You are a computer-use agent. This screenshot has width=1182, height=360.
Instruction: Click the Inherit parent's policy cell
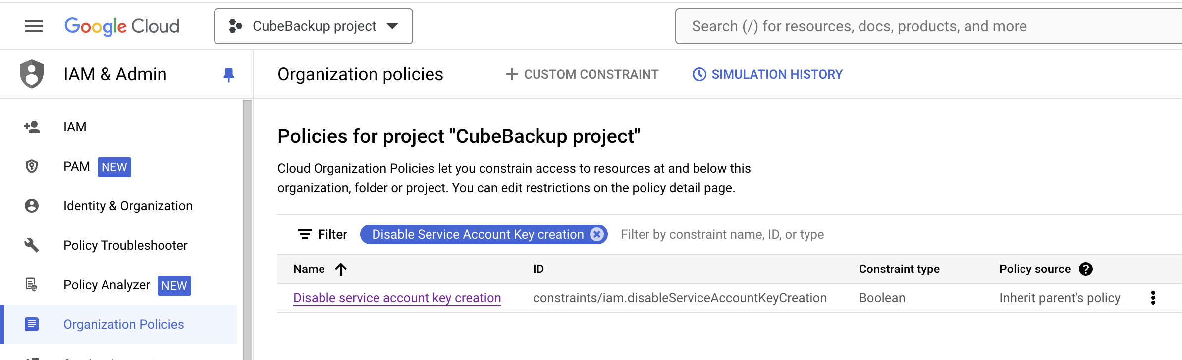click(x=1060, y=298)
